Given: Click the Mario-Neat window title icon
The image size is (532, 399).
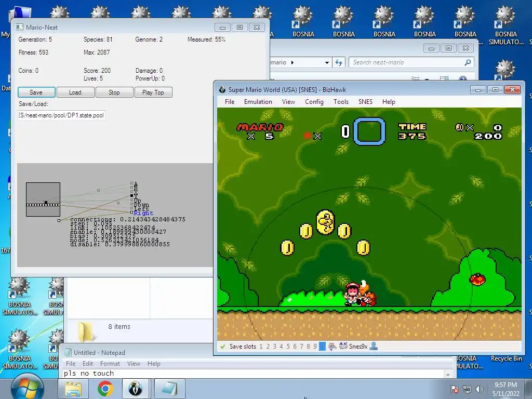Looking at the screenshot, I should coord(19,27).
